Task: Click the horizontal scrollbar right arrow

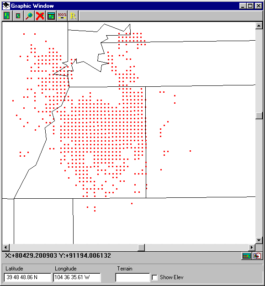Action: pos(252,248)
